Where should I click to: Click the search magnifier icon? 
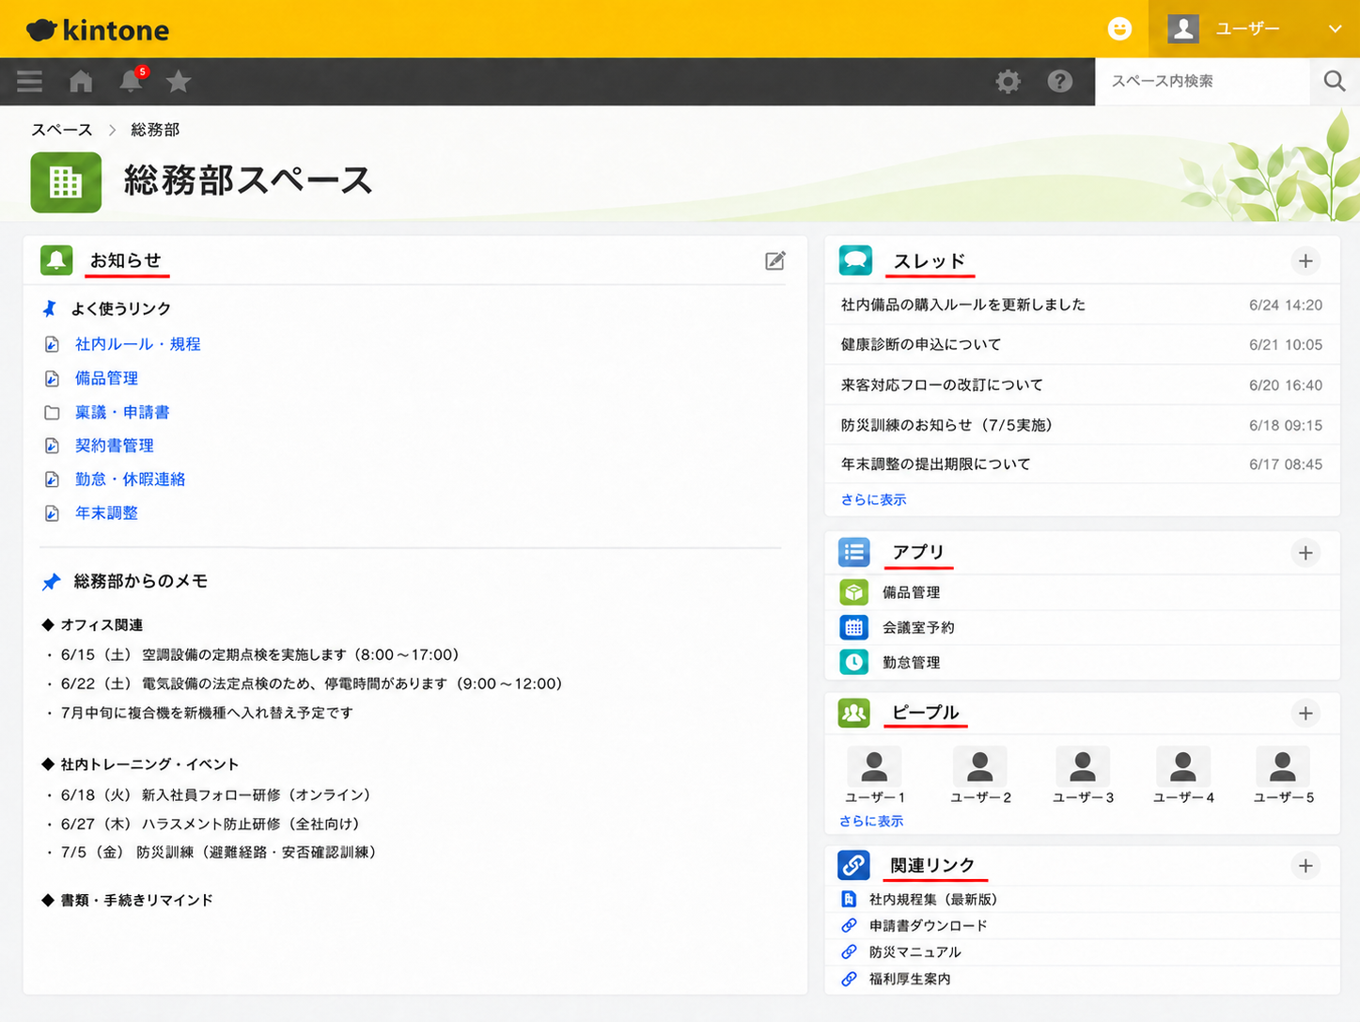click(x=1335, y=82)
